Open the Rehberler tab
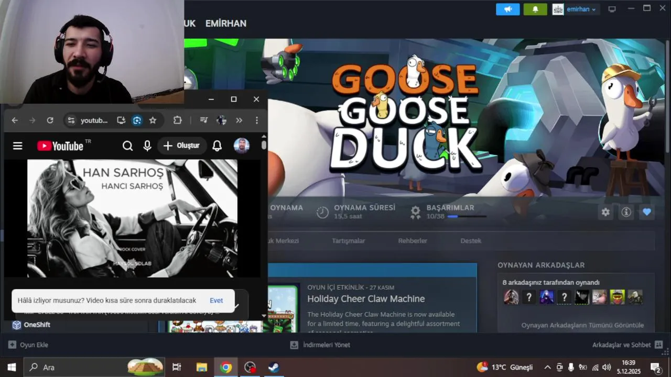671x377 pixels. pyautogui.click(x=413, y=241)
